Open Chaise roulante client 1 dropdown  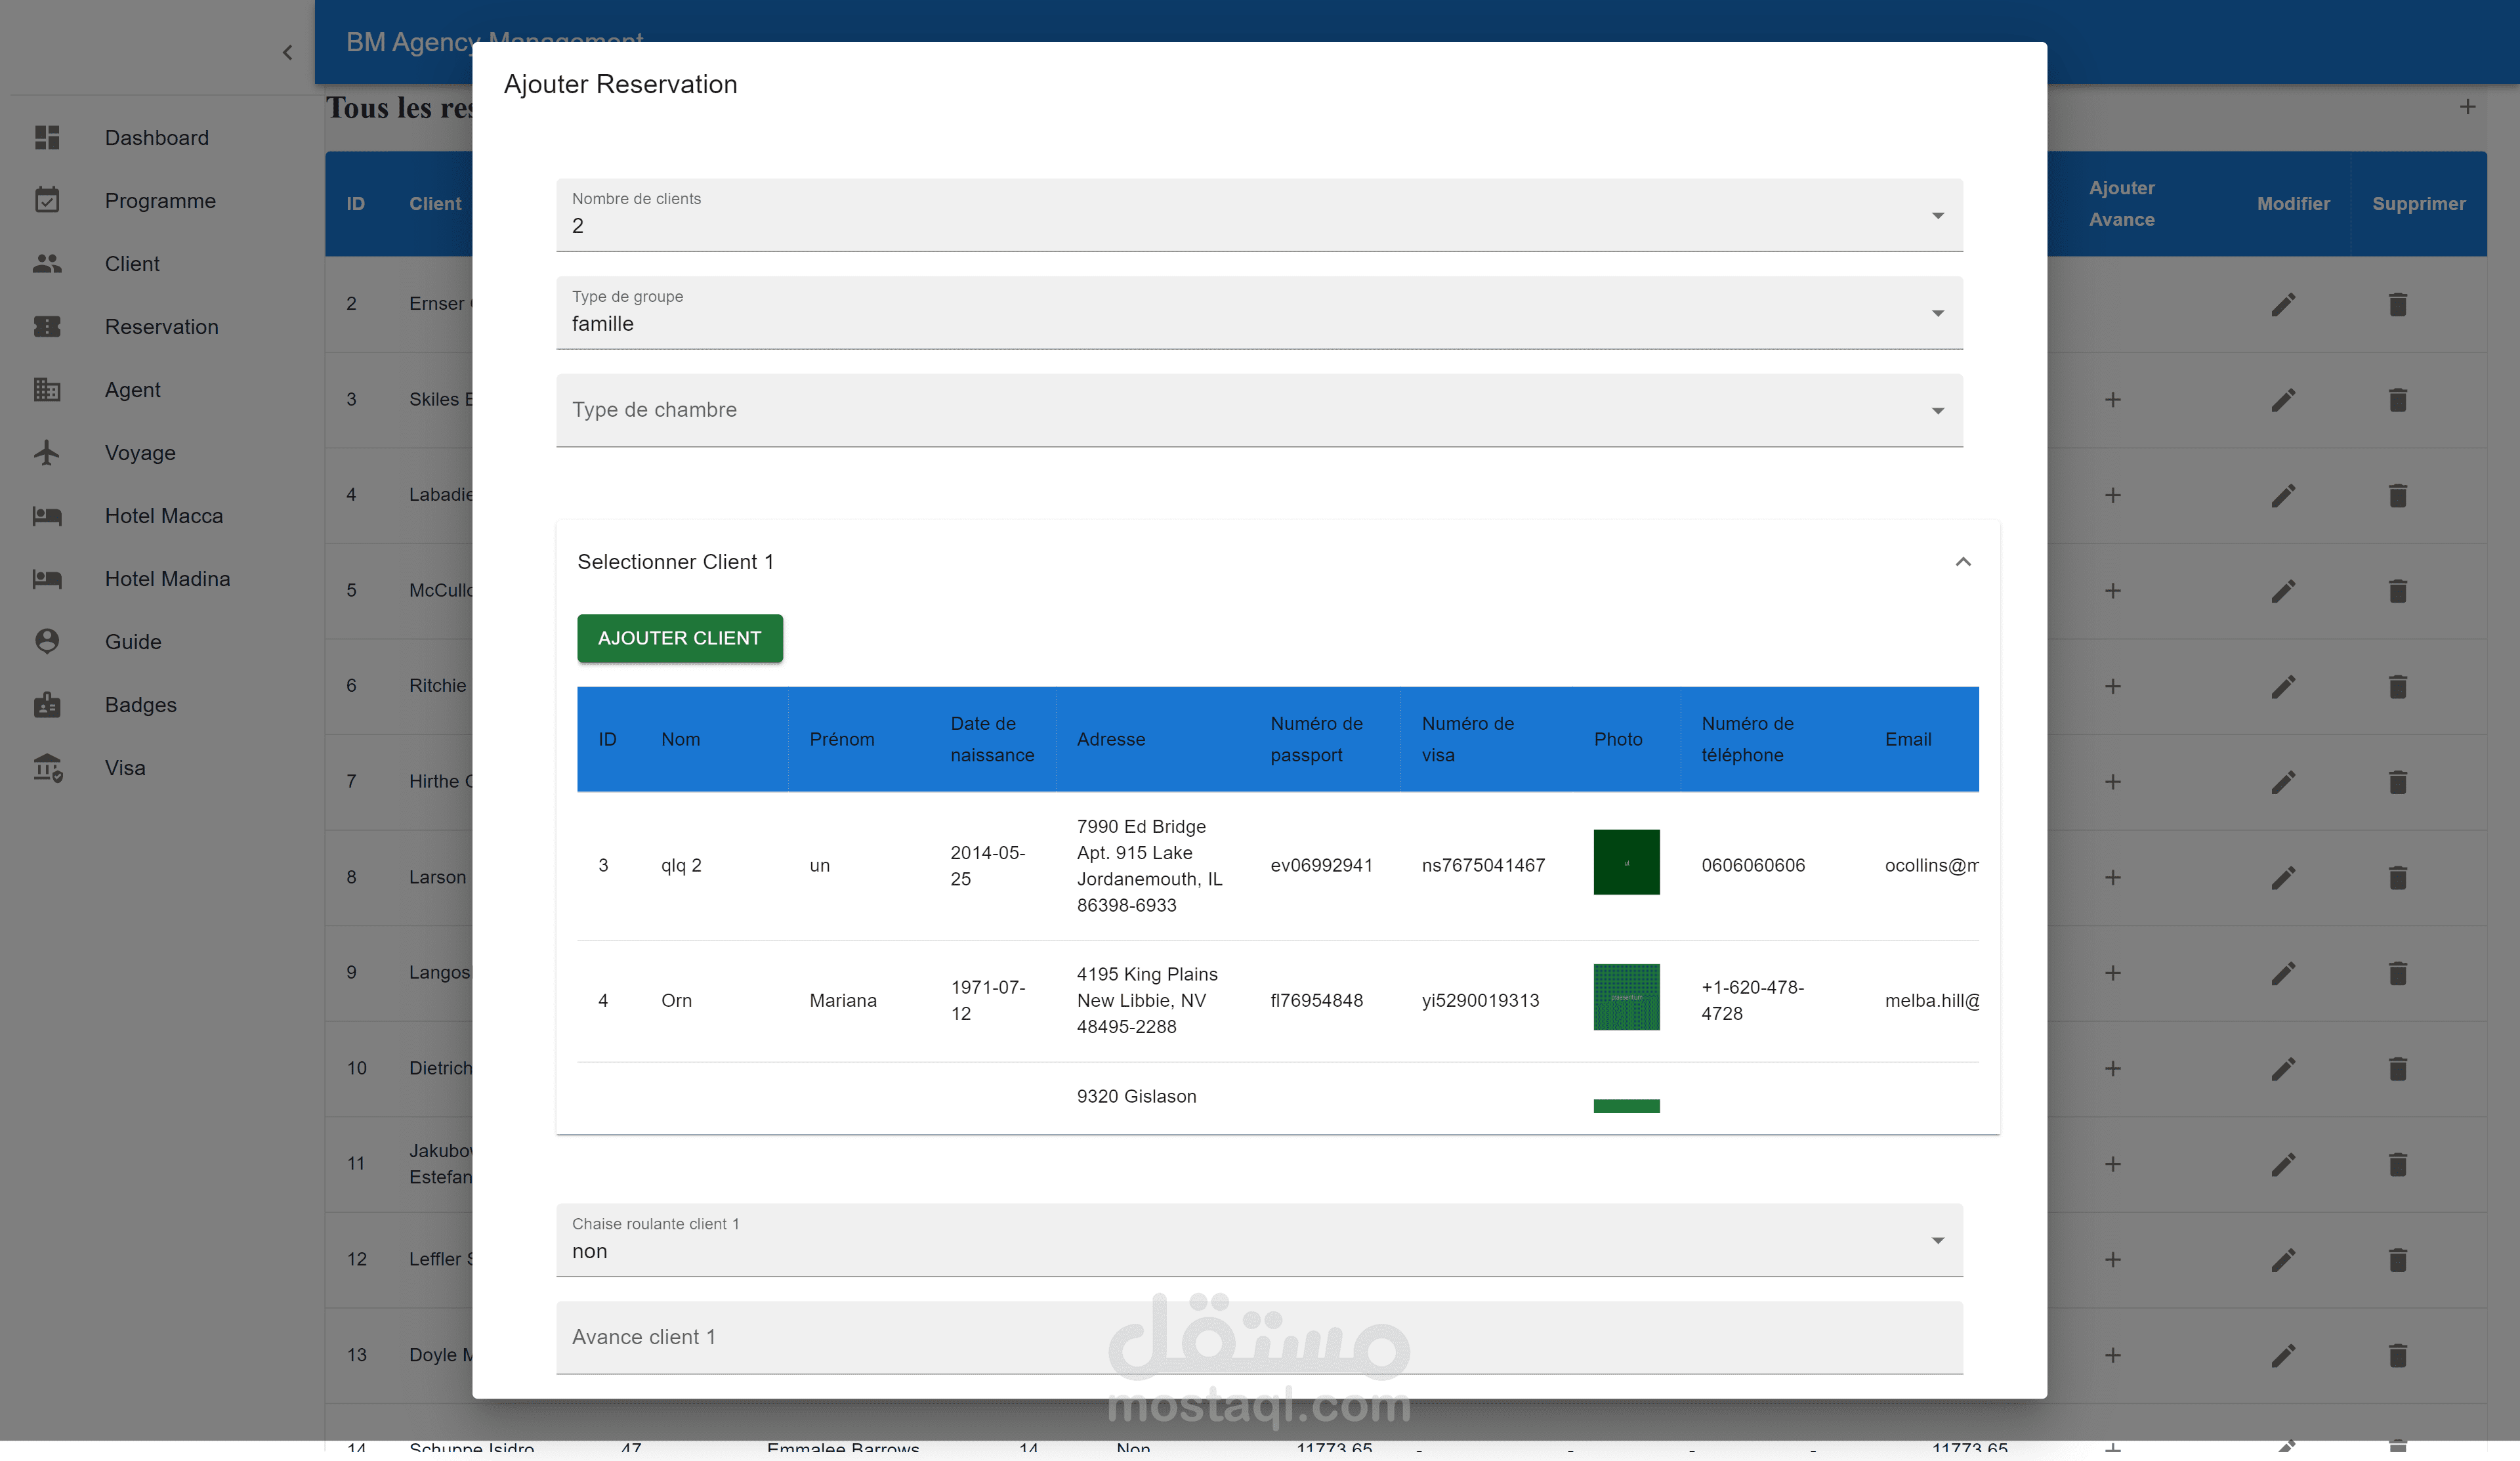pos(1258,1240)
